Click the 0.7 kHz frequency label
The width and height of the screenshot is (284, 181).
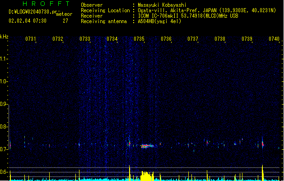4,149
